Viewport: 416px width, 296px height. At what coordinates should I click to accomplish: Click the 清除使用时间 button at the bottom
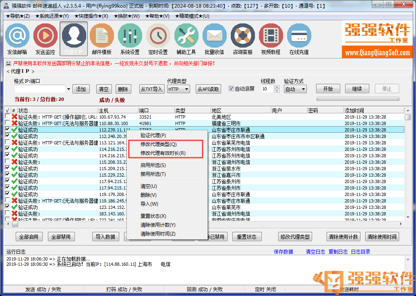pos(382,236)
